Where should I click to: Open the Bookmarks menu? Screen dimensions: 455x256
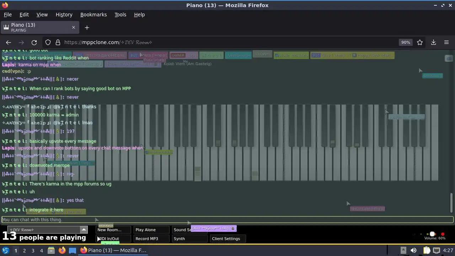[93, 15]
